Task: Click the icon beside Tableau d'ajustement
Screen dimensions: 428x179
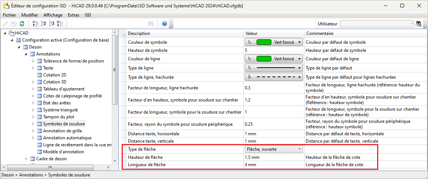Action: click(x=39, y=89)
